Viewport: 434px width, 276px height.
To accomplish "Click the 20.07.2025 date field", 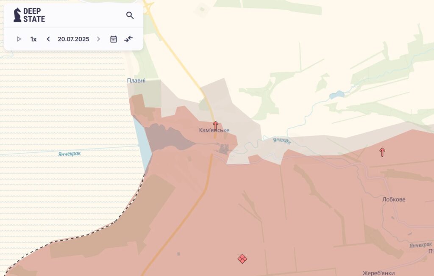I will 73,39.
